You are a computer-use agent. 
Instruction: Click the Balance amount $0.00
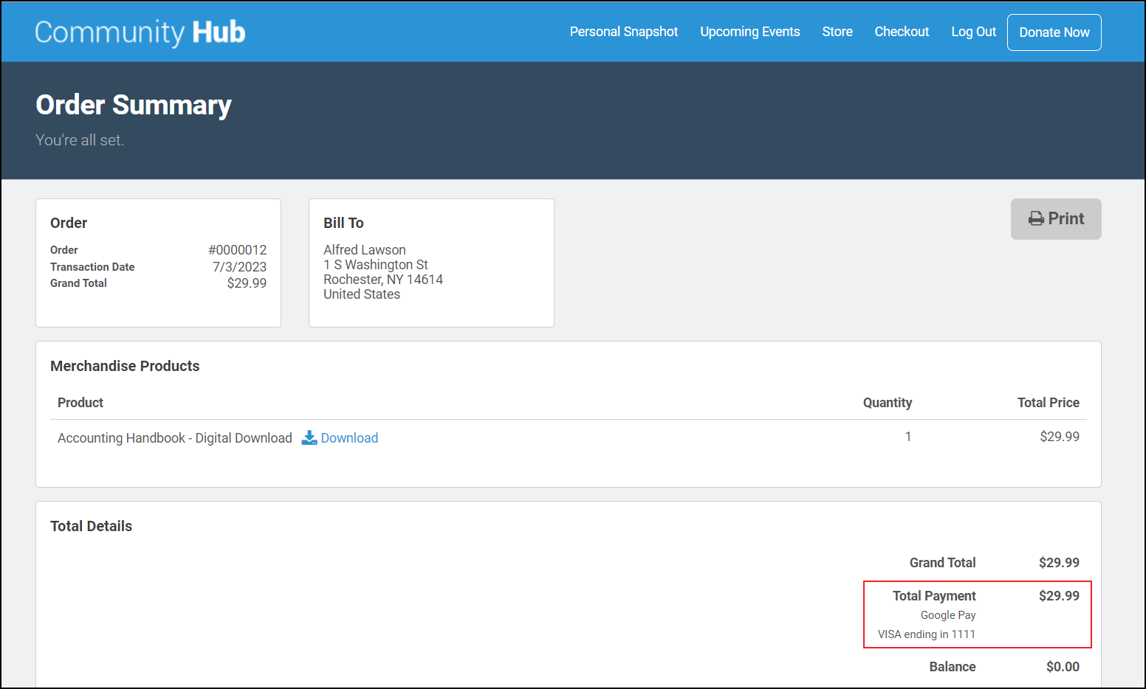(1062, 667)
